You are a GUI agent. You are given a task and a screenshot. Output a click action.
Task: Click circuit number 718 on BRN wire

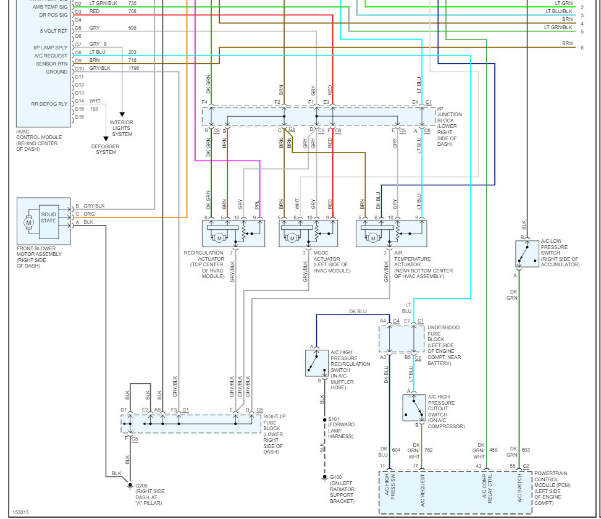click(x=132, y=60)
